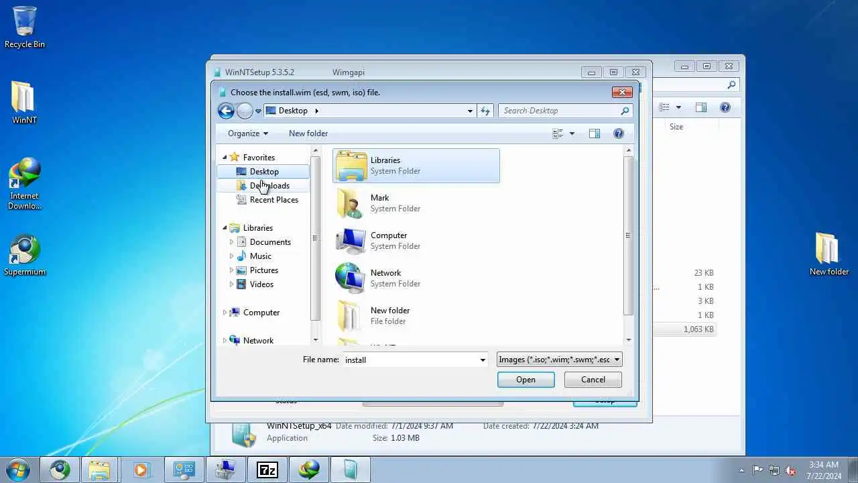858x483 pixels.
Task: Click Supermium browser taskbar icon
Action: 60,470
